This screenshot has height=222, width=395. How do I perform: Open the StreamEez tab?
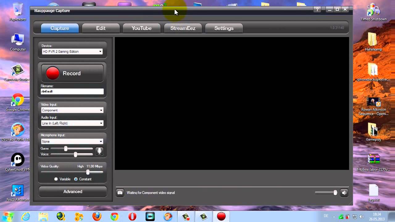point(183,28)
